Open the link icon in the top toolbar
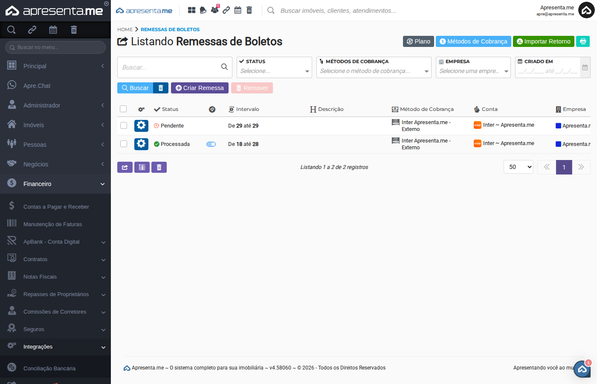 226,10
